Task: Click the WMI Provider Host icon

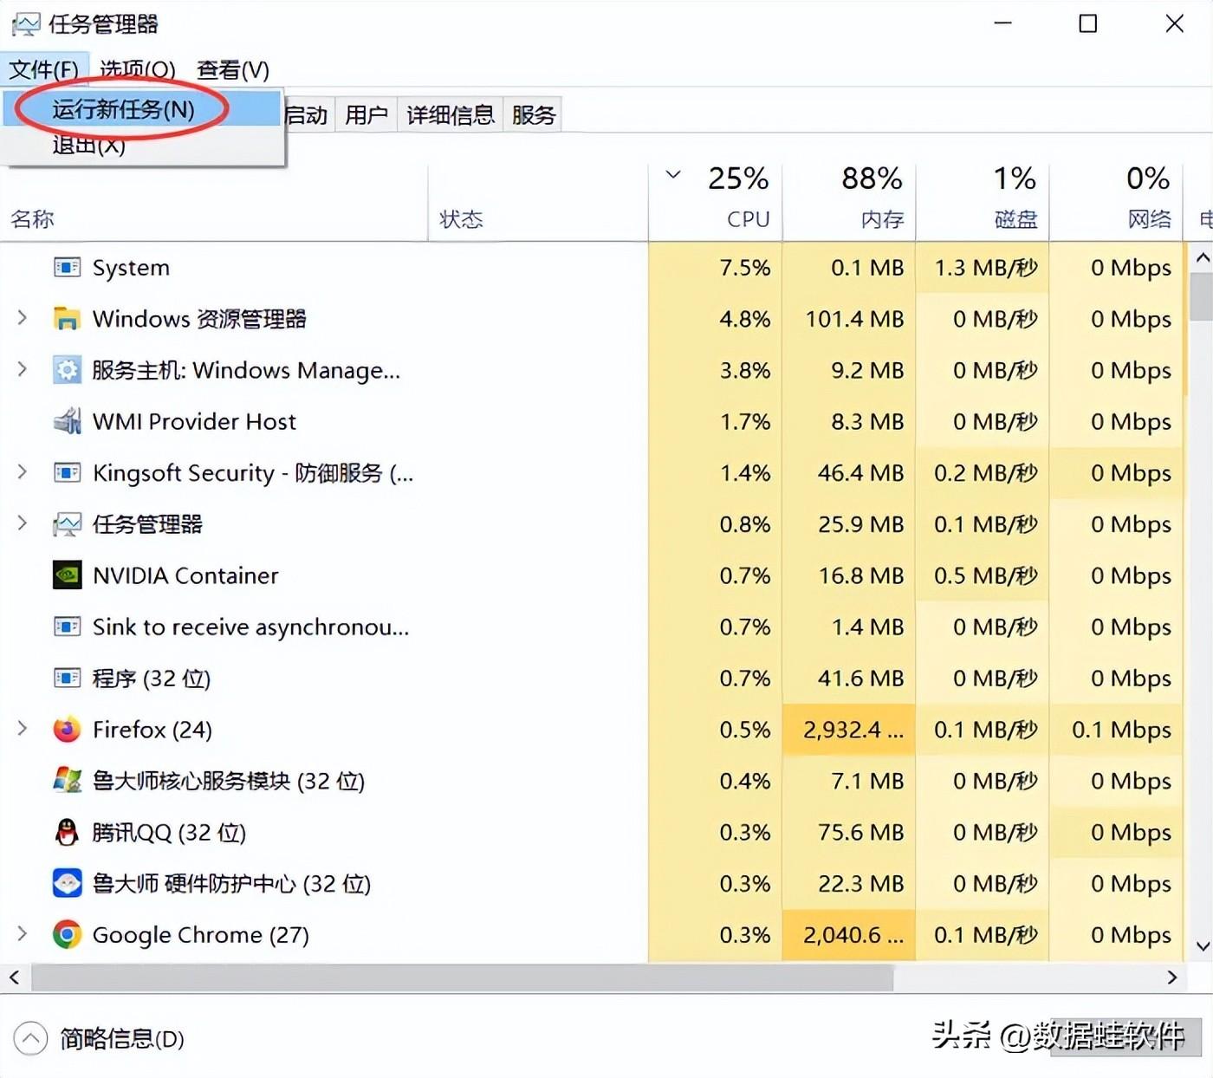Action: [x=67, y=421]
